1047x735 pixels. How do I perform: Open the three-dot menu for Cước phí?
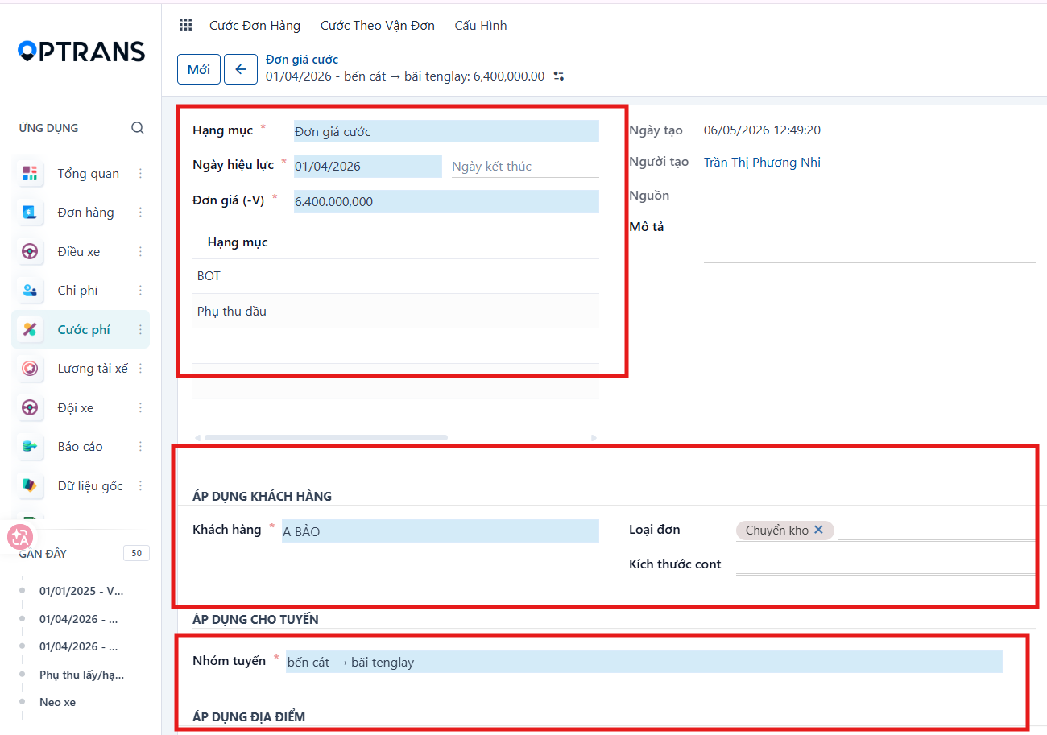click(140, 329)
